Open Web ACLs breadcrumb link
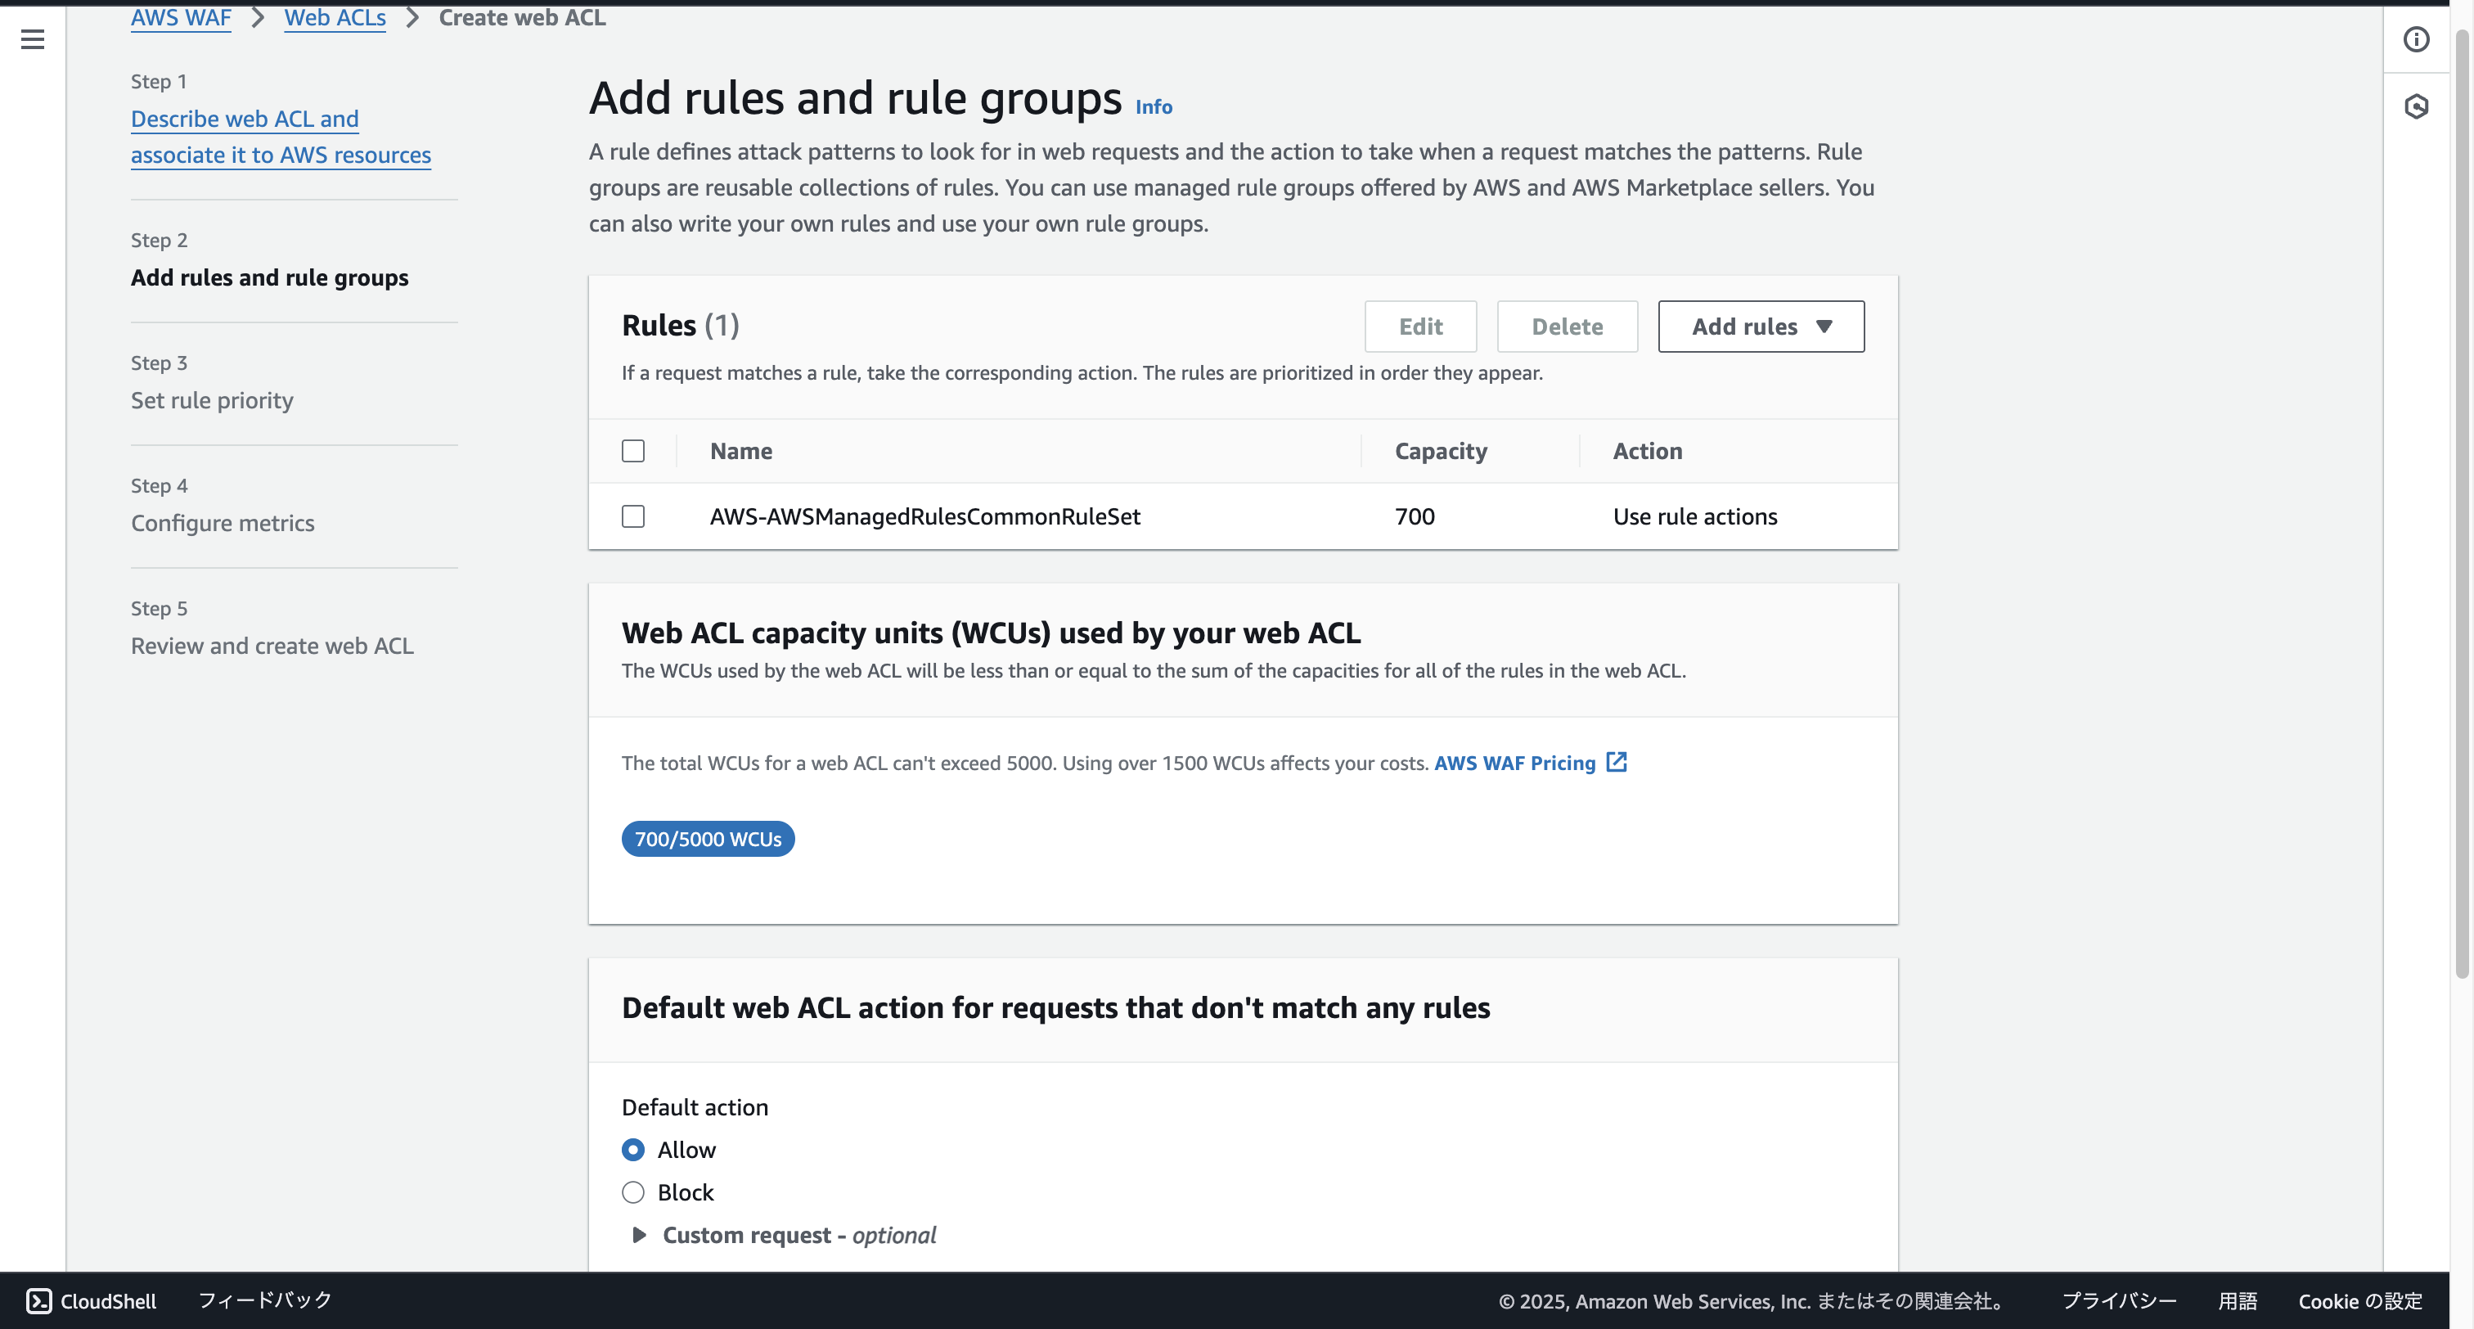This screenshot has height=1329, width=2474. coord(335,17)
